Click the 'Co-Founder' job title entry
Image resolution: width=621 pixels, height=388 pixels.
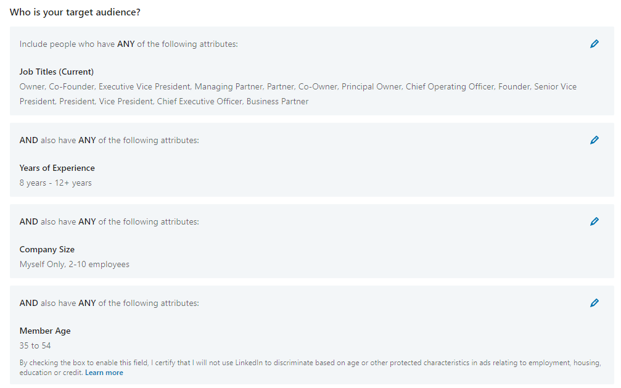click(71, 86)
